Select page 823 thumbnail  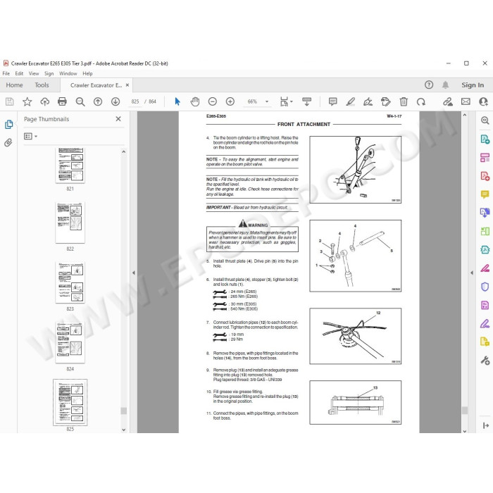click(x=70, y=282)
